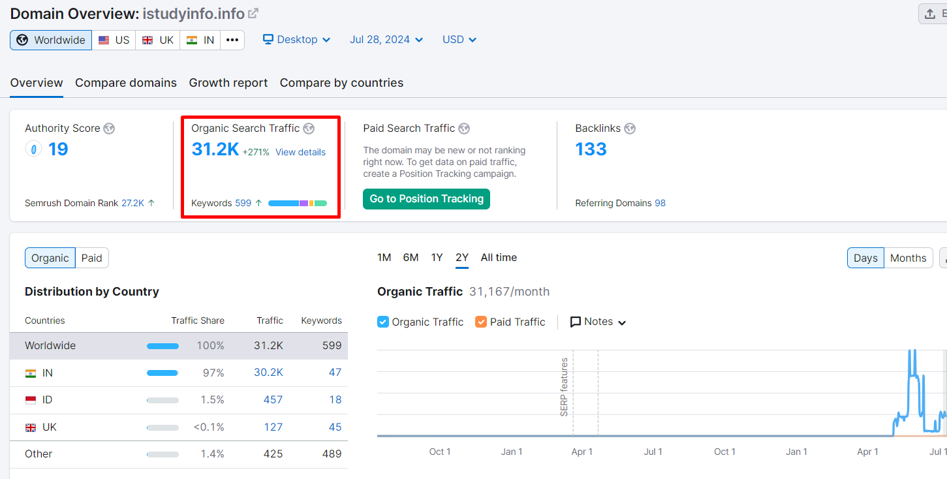Open the Jul 28, 2024 date dropdown
This screenshot has width=947, height=479.
(x=386, y=40)
